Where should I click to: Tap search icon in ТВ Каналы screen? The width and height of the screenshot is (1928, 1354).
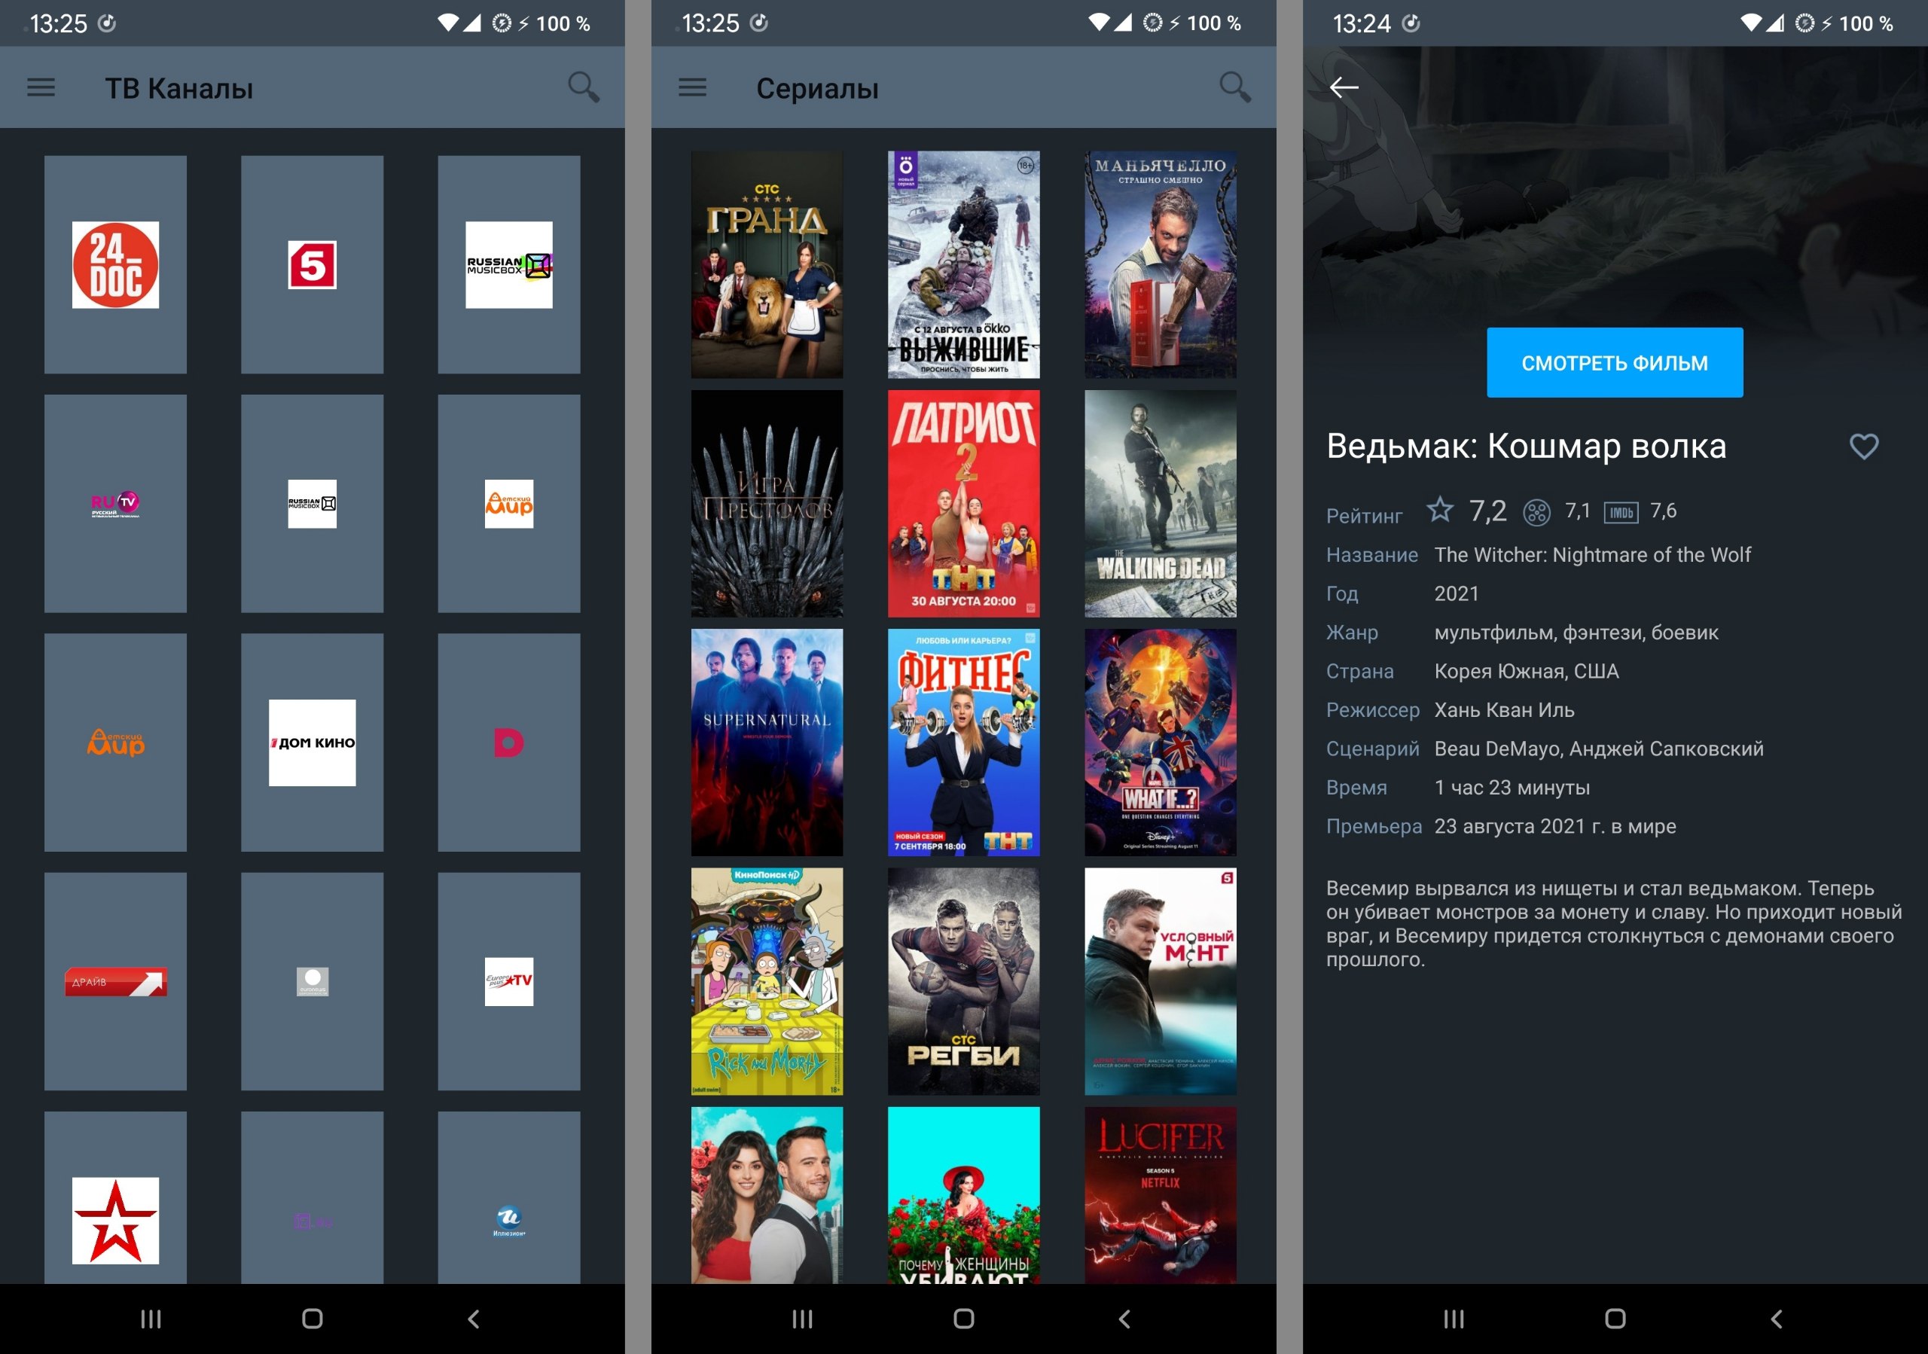pos(584,87)
